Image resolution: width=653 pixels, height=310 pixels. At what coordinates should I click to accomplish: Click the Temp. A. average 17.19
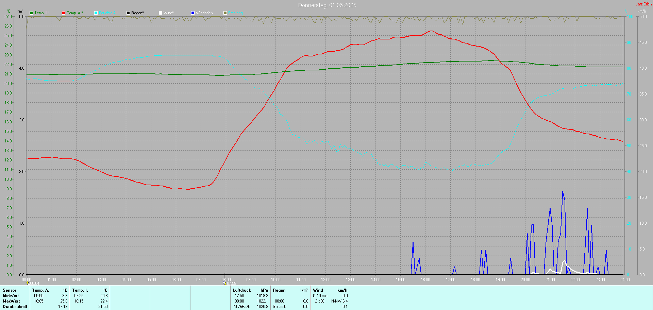pos(63,307)
